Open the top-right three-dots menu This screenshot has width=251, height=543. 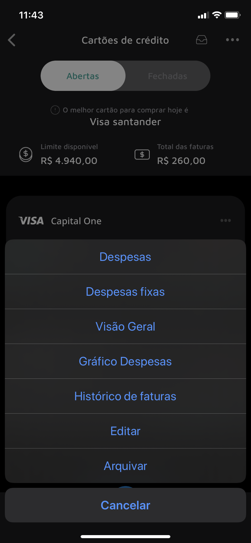pyautogui.click(x=233, y=40)
